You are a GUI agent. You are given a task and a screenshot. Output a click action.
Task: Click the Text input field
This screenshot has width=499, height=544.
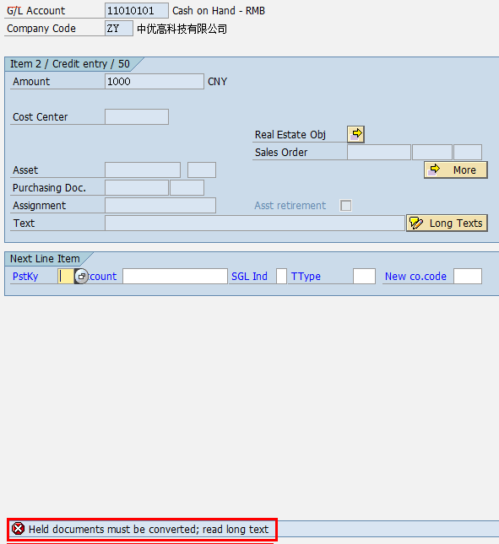tap(255, 223)
